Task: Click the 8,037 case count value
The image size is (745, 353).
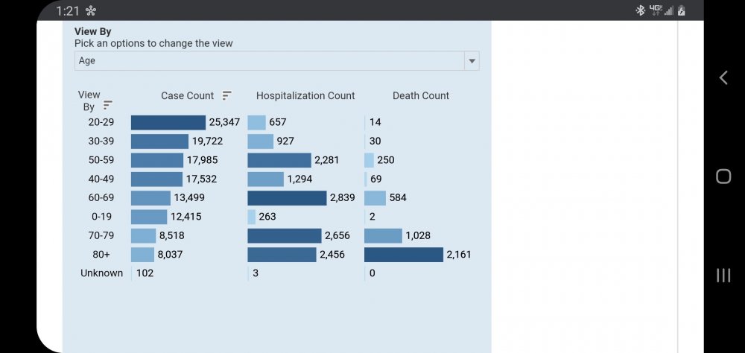Action: tap(170, 255)
